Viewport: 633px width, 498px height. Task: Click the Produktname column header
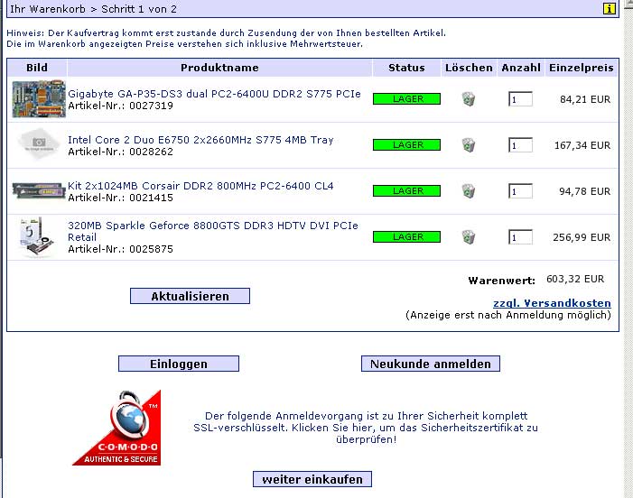pos(219,68)
